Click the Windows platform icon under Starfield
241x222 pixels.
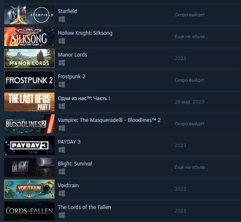tap(62, 19)
